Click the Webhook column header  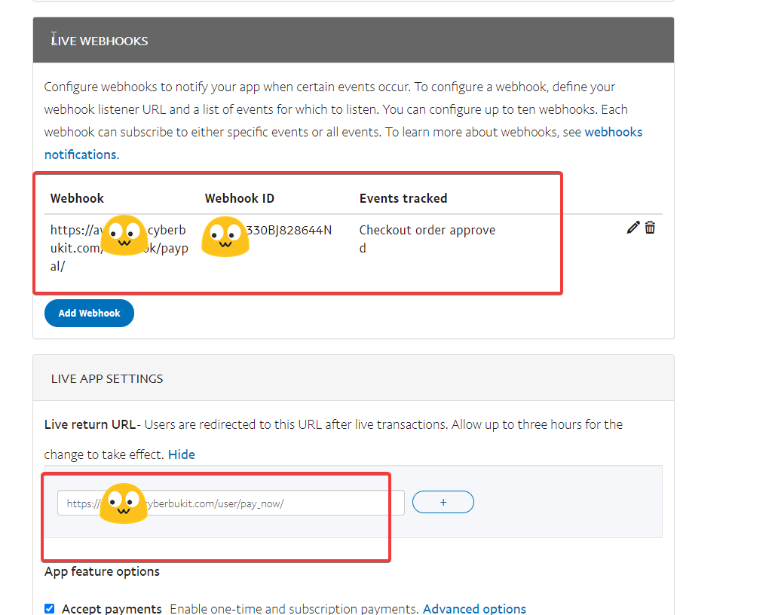coord(77,198)
